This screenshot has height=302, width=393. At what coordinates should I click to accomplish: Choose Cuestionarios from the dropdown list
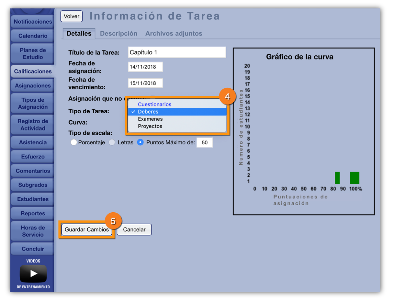[x=154, y=105]
